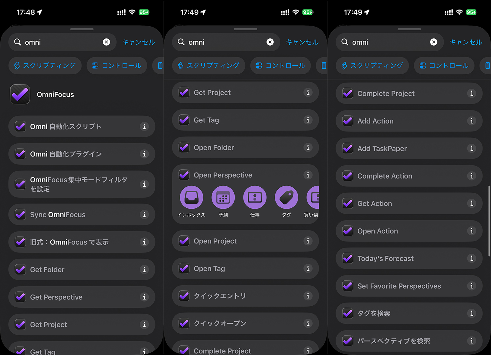Select スクリプティング filter in left screen

tap(45, 65)
